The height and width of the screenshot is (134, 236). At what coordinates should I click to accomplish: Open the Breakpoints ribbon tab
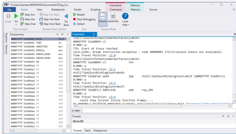58,10
